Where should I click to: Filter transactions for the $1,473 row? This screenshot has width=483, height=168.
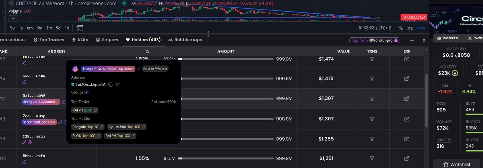tap(372, 79)
